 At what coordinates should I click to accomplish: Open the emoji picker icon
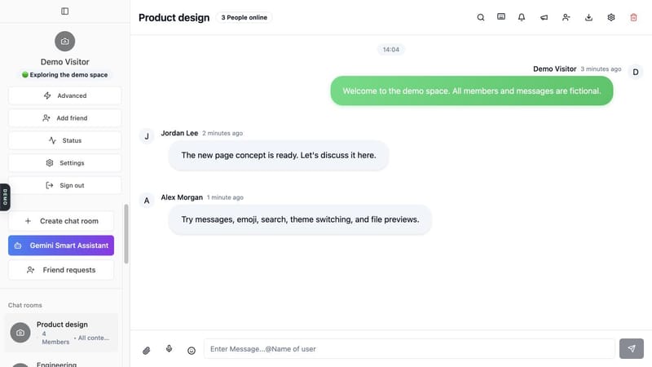[x=192, y=351]
